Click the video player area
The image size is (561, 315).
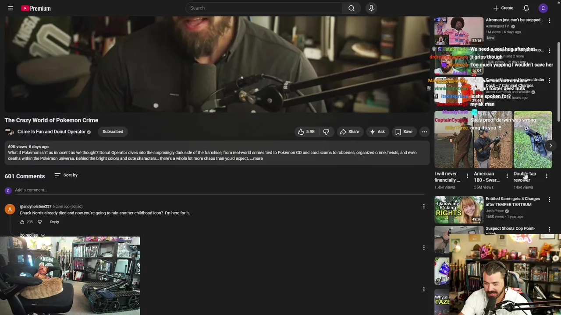pos(217,64)
